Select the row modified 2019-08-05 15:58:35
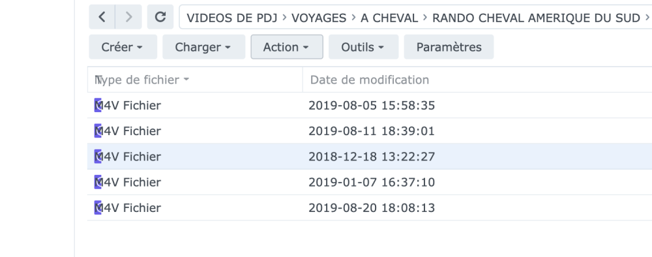 (x=370, y=105)
